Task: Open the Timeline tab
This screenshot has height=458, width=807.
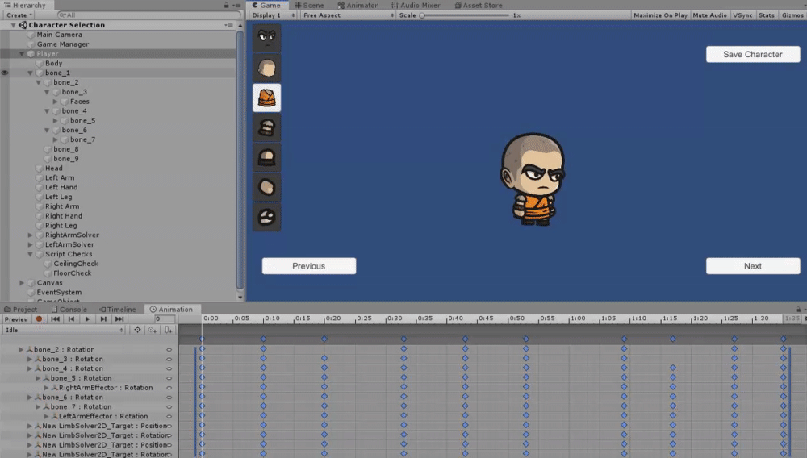Action: pos(118,310)
